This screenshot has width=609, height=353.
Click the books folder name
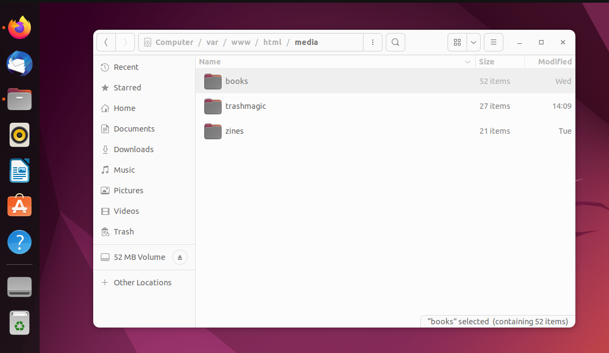[237, 81]
